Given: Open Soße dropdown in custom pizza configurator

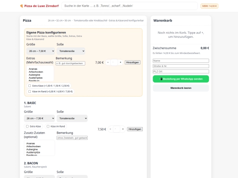Looking at the screenshot, I should (x=71, y=51).
